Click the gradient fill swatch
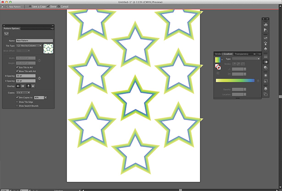The width and height of the screenshot is (282, 191). pos(218,60)
